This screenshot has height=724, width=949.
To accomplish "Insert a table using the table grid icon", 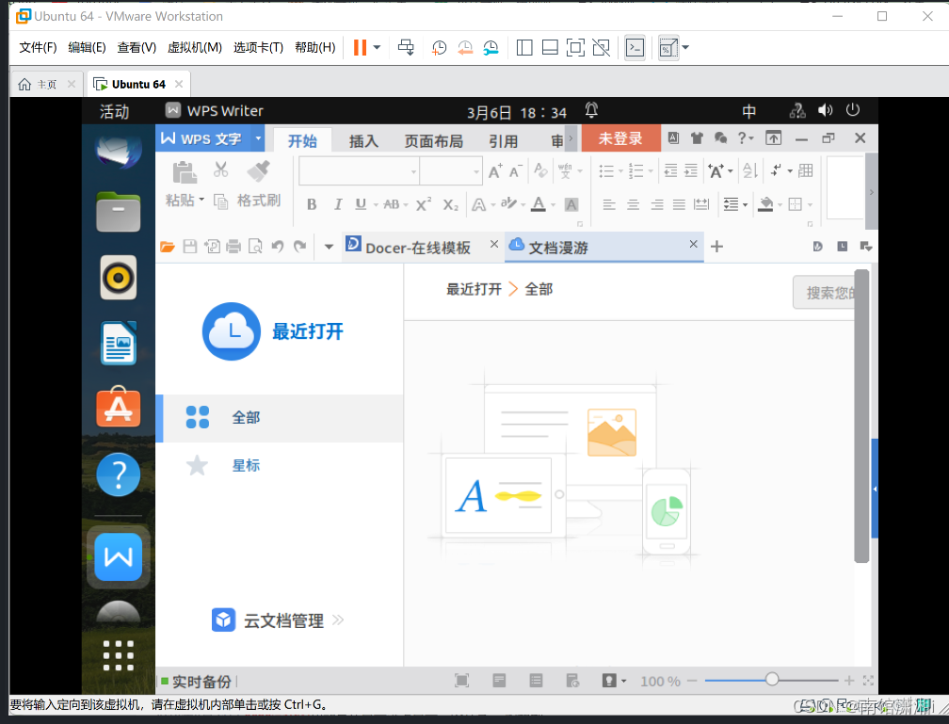I will (x=808, y=170).
